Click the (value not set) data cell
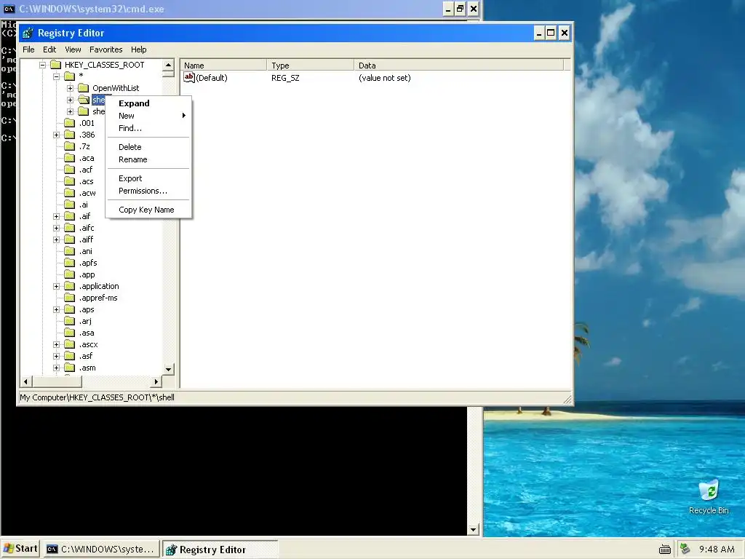 (x=384, y=77)
